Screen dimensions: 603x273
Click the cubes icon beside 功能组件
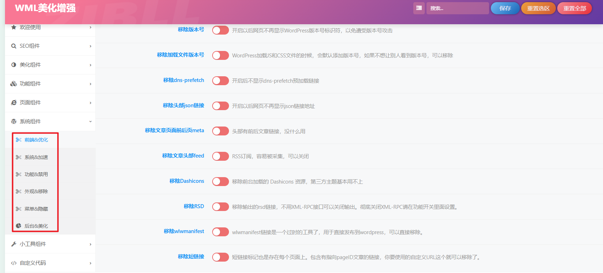coord(14,84)
